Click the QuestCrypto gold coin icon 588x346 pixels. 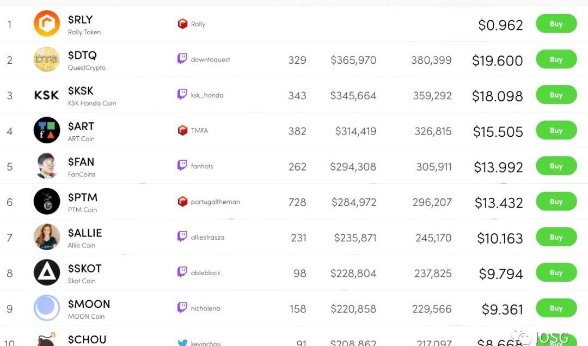point(47,60)
